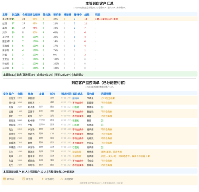Click the 战败:兼职 warning text in row 2053
This screenshot has width=199, height=192.
tap(111, 152)
